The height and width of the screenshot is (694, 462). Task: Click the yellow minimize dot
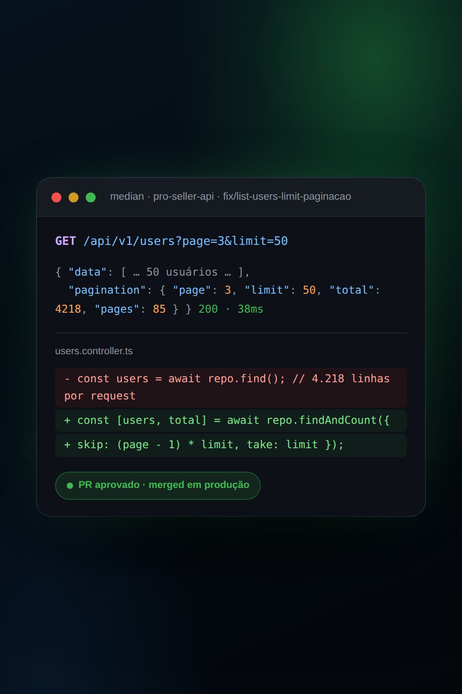click(74, 197)
